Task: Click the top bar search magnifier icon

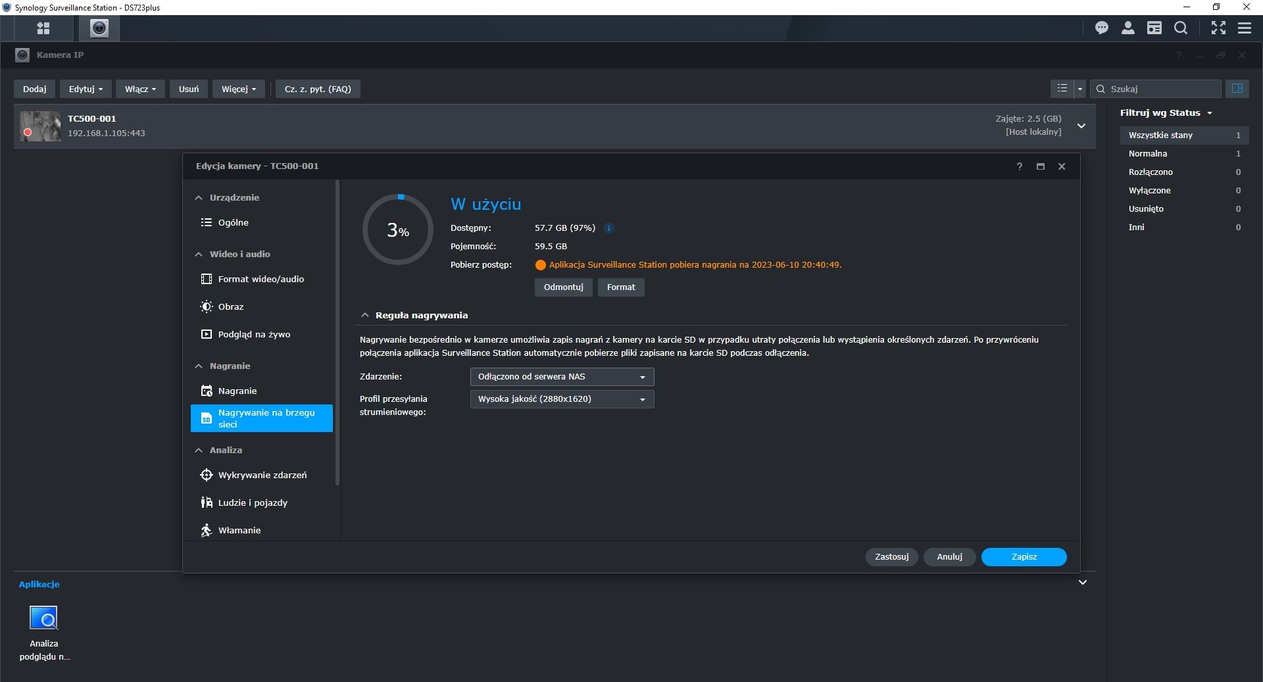Action: tap(1181, 28)
